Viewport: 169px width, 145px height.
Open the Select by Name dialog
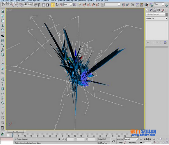pos(39,5)
